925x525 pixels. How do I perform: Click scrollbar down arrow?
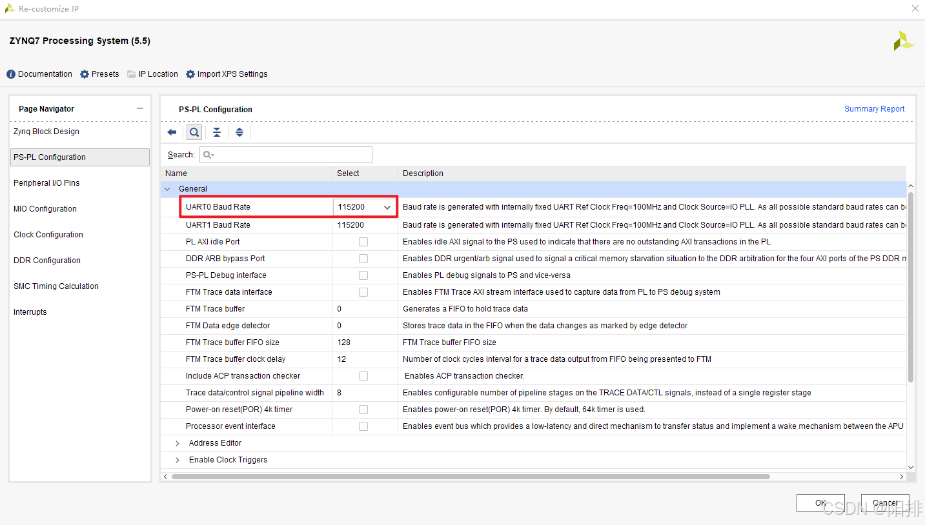click(x=911, y=468)
